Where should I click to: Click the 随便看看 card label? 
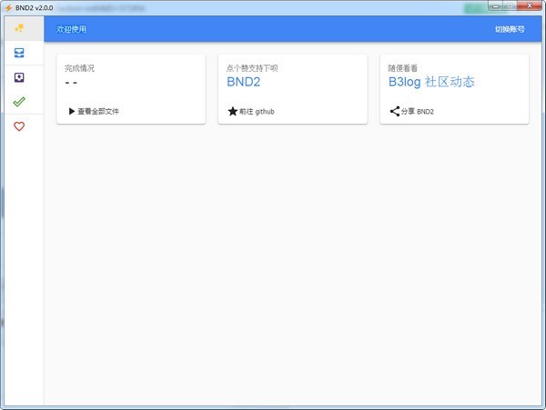click(403, 68)
